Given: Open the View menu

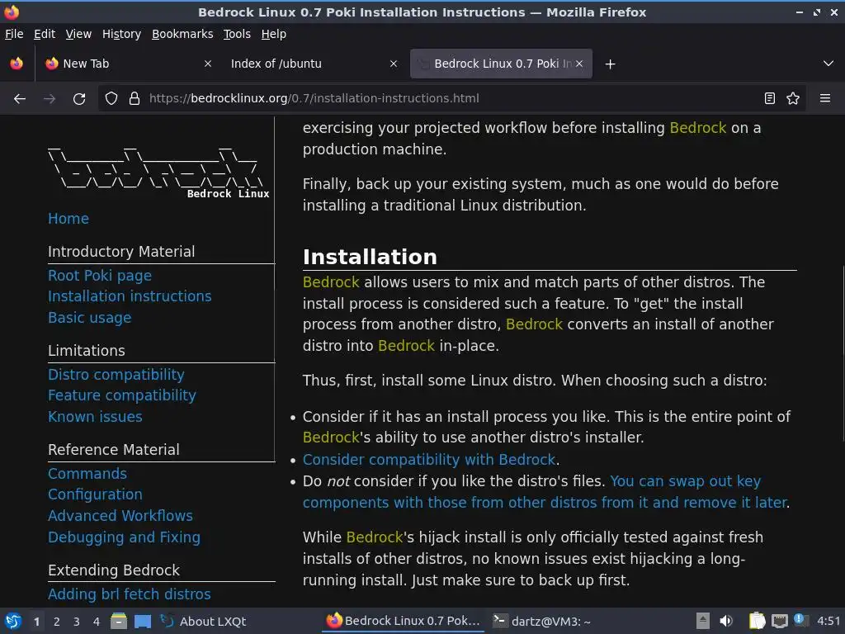Looking at the screenshot, I should coord(78,34).
